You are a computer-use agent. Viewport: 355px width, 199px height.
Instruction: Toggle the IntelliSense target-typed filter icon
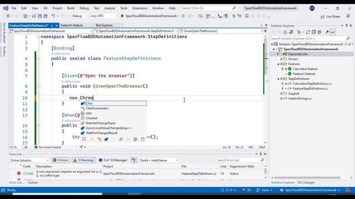click(84, 139)
